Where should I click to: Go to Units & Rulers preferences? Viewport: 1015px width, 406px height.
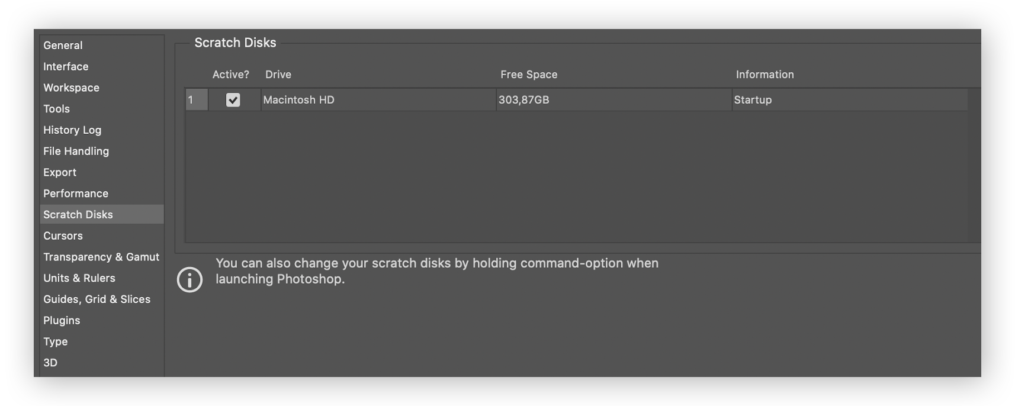coord(79,278)
